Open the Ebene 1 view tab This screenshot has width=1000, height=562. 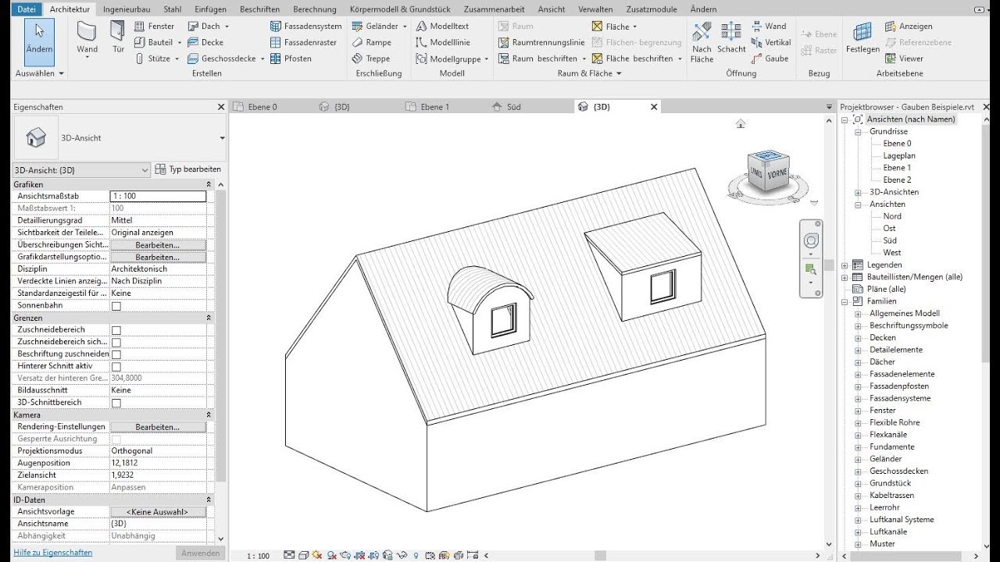(435, 107)
